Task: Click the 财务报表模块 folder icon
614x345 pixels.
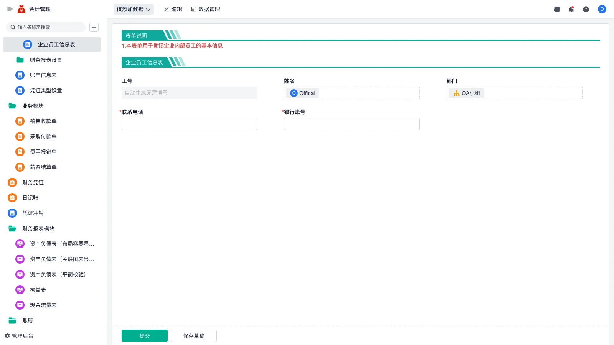Action: tap(12, 228)
